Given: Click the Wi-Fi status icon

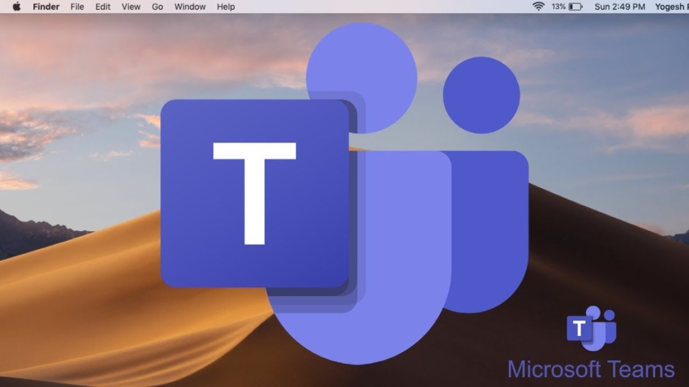Looking at the screenshot, I should click(539, 7).
